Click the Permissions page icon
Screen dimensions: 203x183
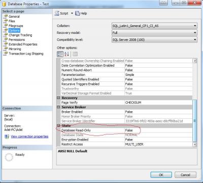point(6,39)
